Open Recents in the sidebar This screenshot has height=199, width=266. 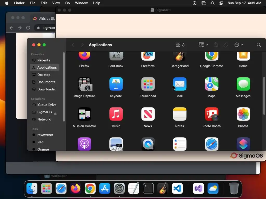44,60
